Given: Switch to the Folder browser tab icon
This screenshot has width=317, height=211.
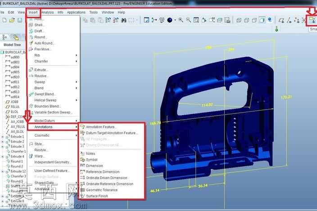Looking at the screenshot, I should 16,37.
